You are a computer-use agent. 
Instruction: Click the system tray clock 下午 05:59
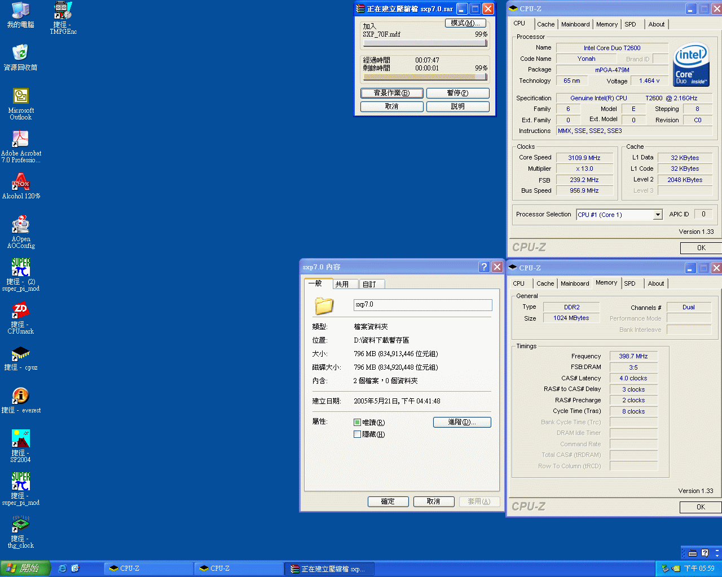point(699,569)
